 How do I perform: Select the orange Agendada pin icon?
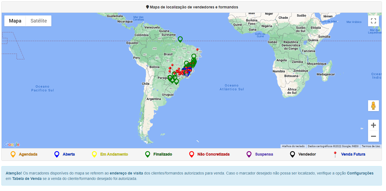point(13,154)
